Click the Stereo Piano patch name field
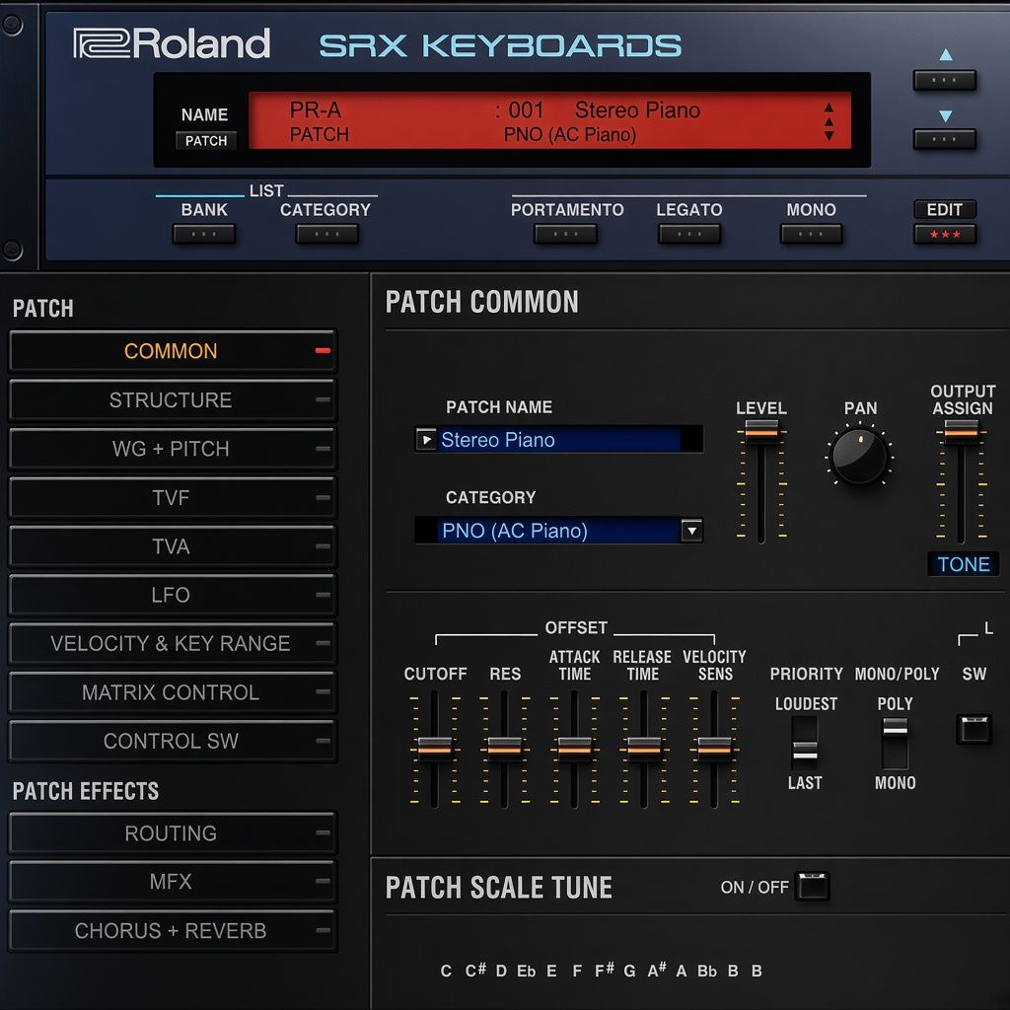 pos(559,440)
